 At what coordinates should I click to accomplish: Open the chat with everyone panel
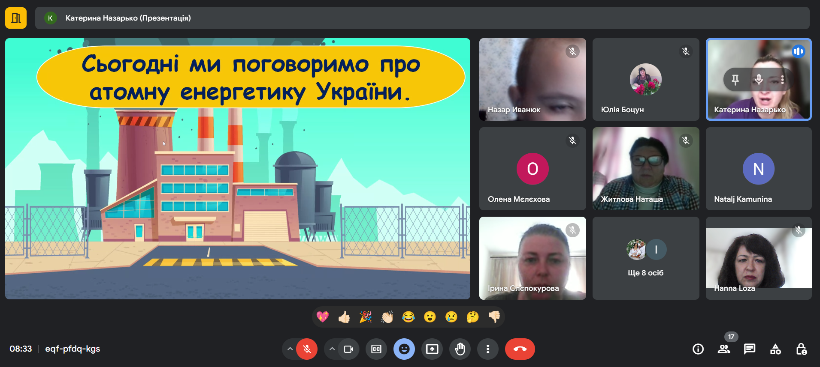point(749,349)
